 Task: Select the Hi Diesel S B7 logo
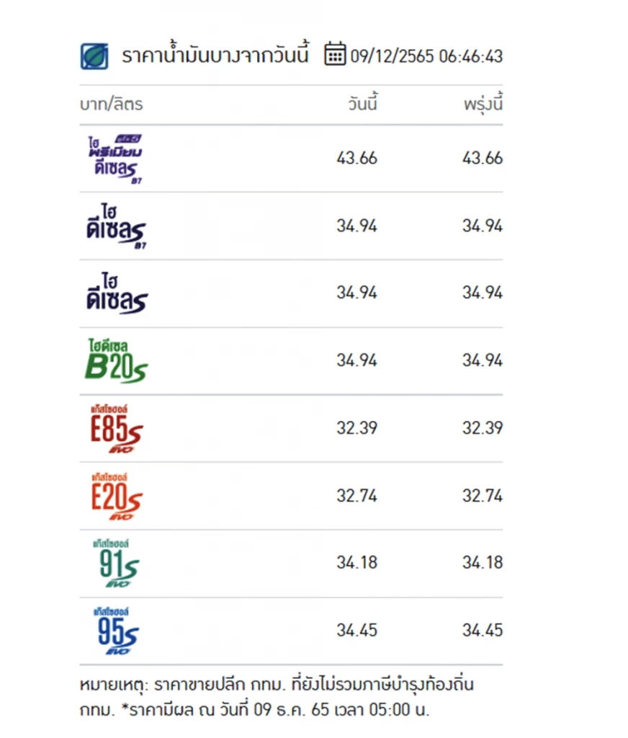tap(115, 226)
